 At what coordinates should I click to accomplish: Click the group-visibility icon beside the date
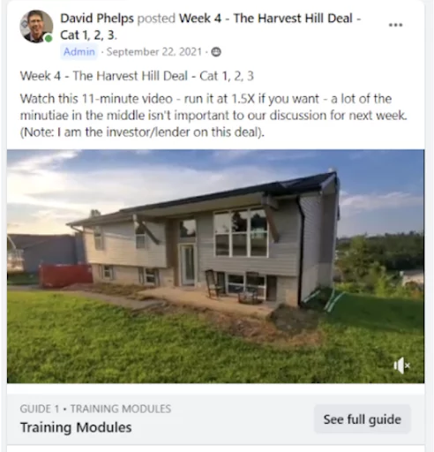tap(216, 52)
